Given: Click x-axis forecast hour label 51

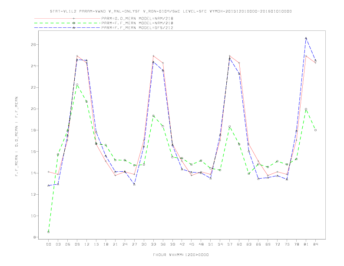Looking at the screenshot, I should [211, 244].
